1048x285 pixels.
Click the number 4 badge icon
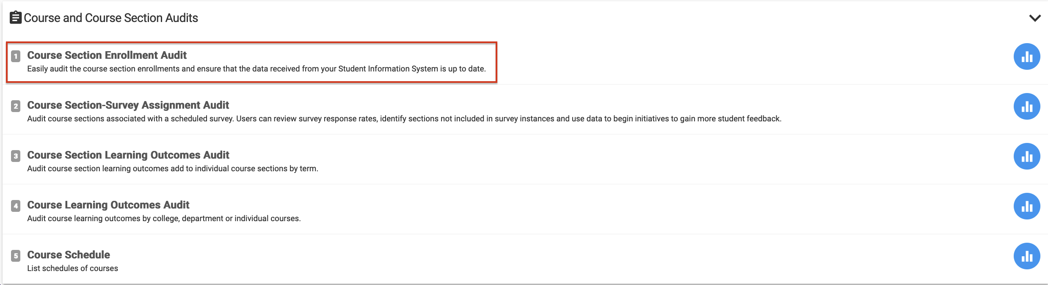[x=16, y=206]
